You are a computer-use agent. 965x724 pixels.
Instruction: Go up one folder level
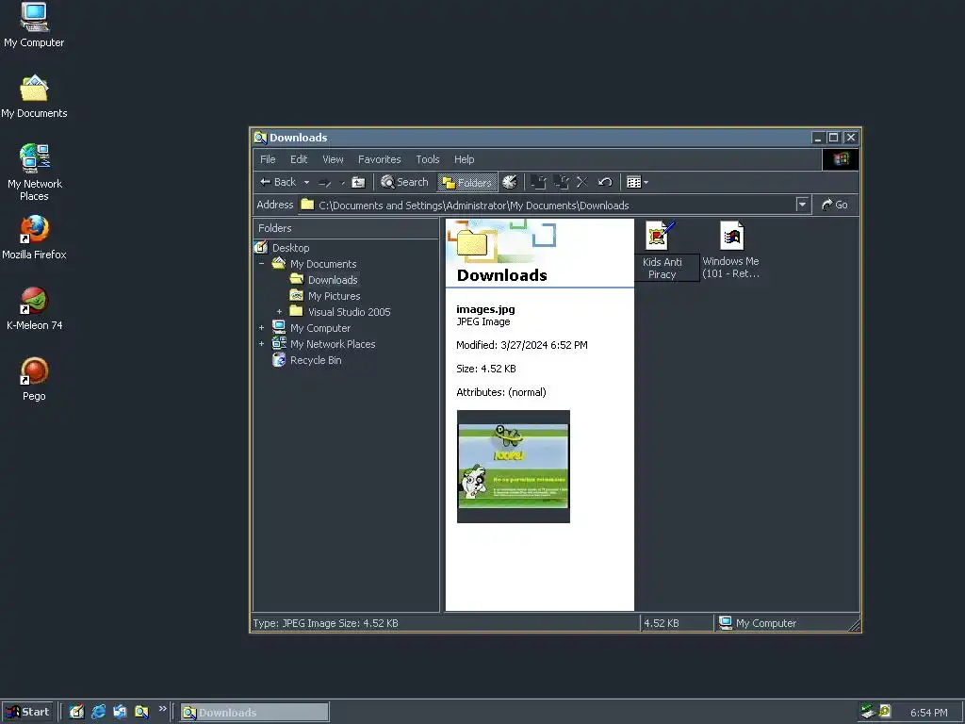pos(358,182)
